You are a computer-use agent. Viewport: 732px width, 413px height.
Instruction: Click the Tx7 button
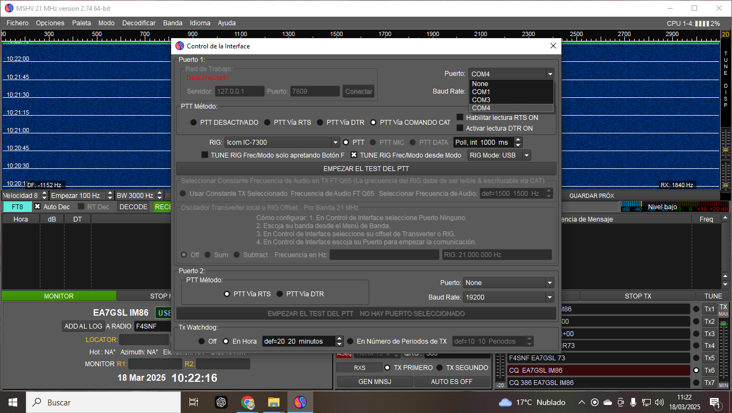709,383
